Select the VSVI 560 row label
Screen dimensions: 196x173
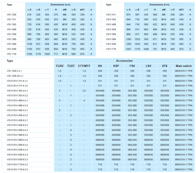coord(111,39)
